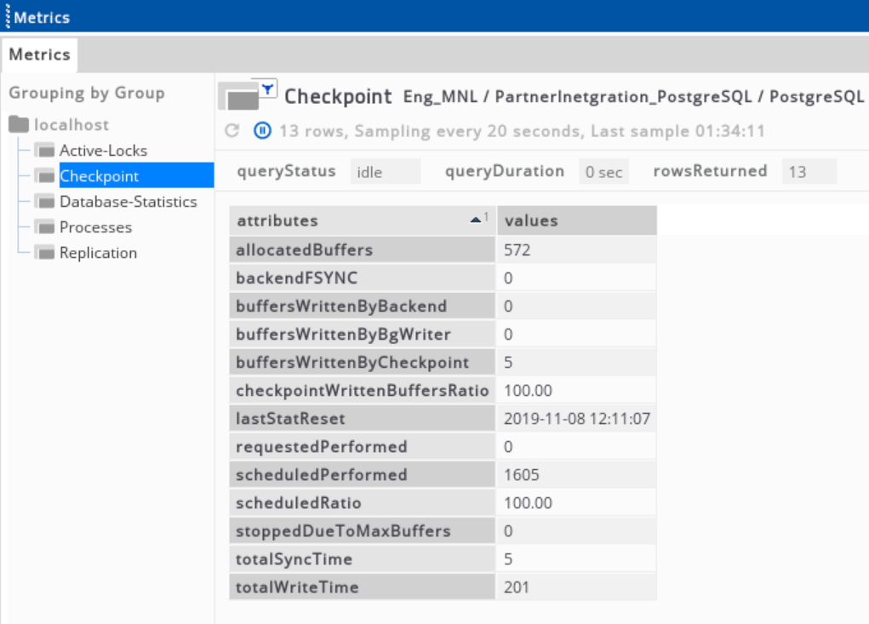
Task: Select the lastStatReset row
Action: [x=362, y=419]
